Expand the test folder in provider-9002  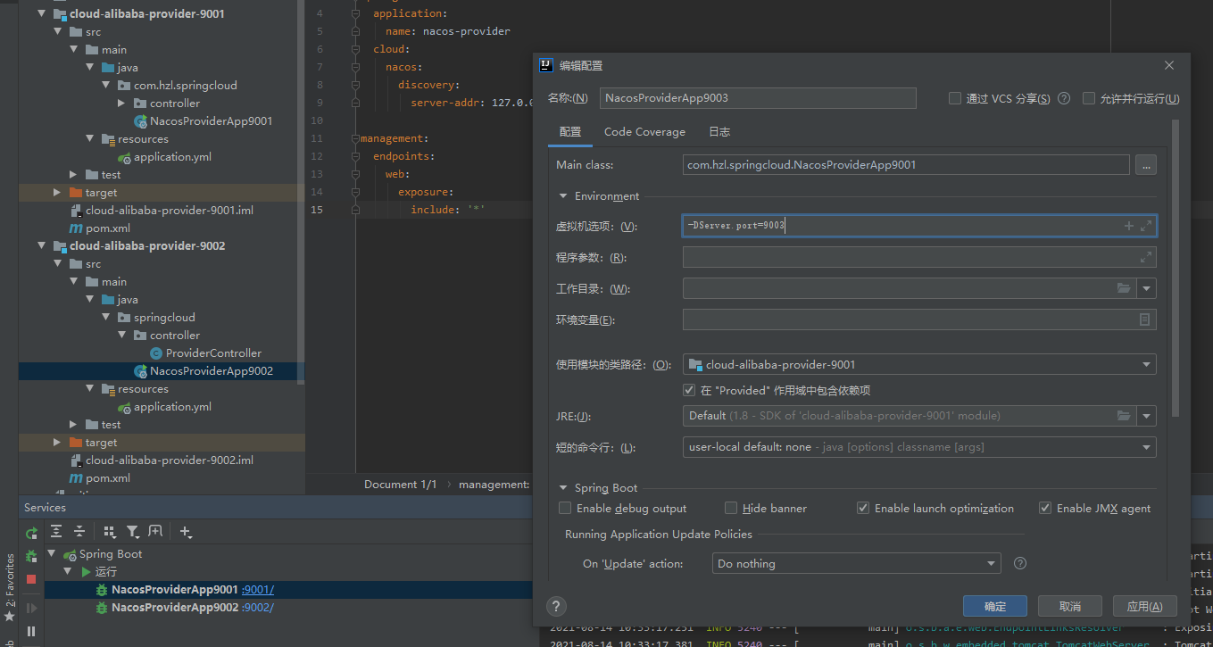[73, 425]
